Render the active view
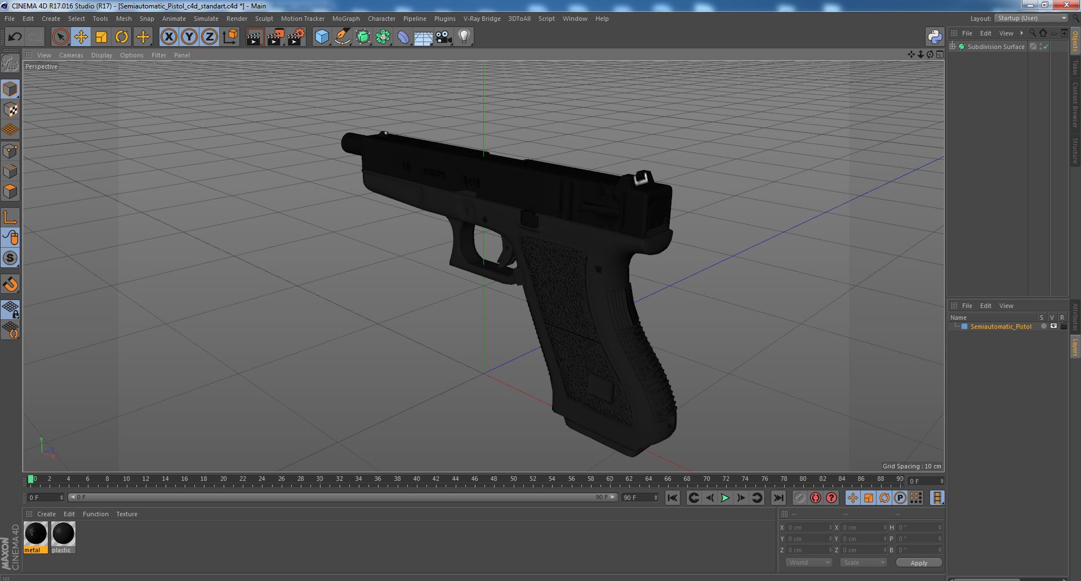 point(255,37)
